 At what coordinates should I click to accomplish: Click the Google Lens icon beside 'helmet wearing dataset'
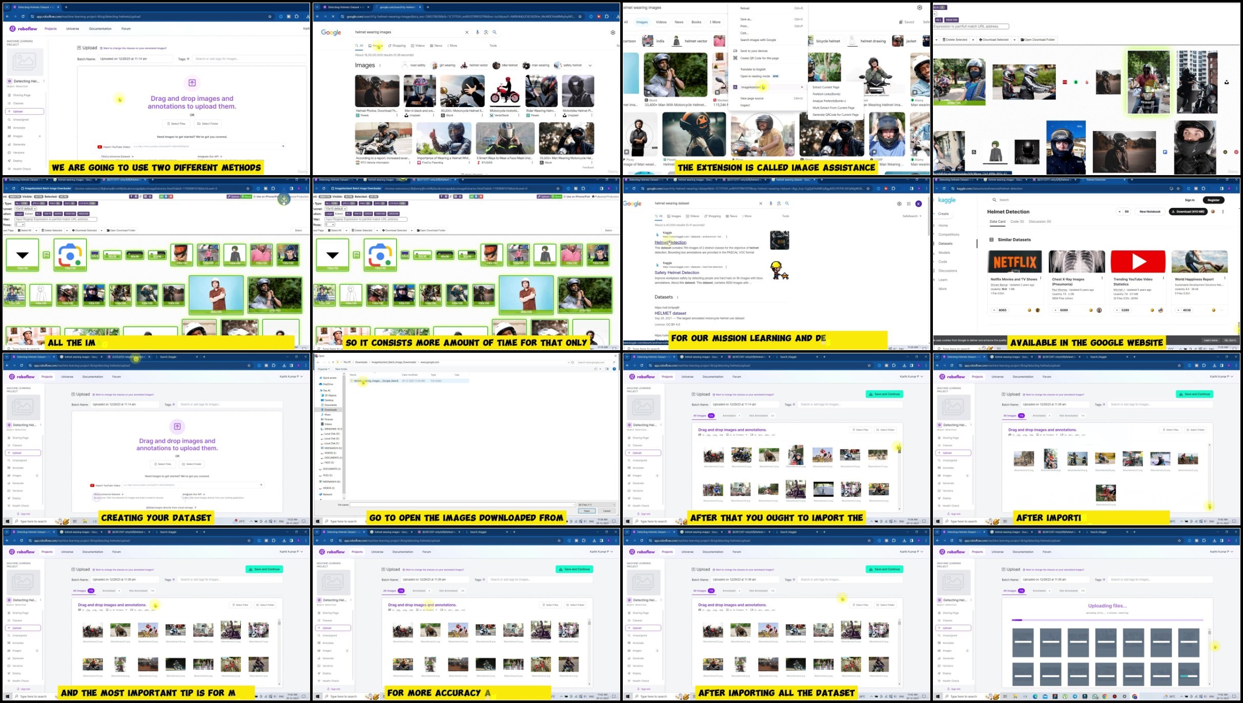(x=779, y=203)
